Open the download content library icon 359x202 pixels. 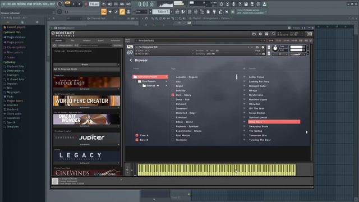pyautogui.click(x=264, y=4)
